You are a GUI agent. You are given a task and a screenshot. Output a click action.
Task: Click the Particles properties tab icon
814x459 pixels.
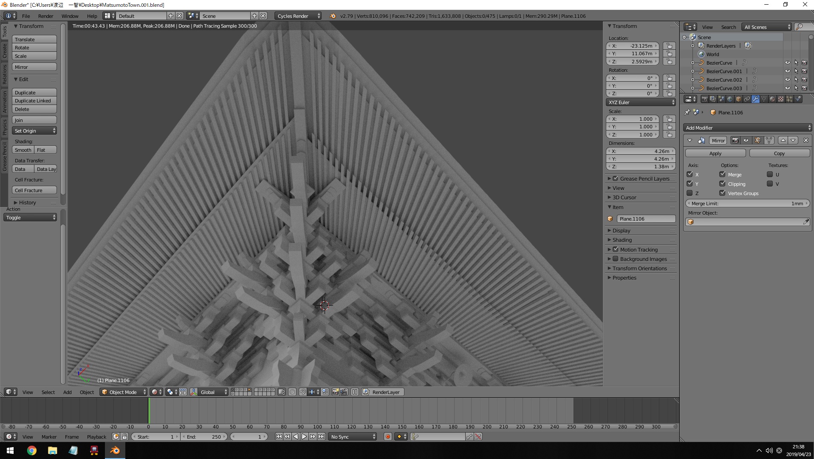coord(789,99)
